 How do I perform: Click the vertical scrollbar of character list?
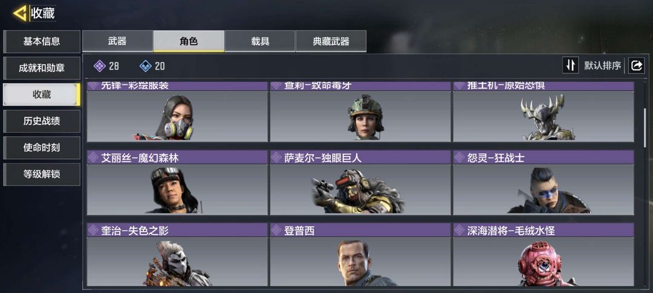tap(645, 128)
